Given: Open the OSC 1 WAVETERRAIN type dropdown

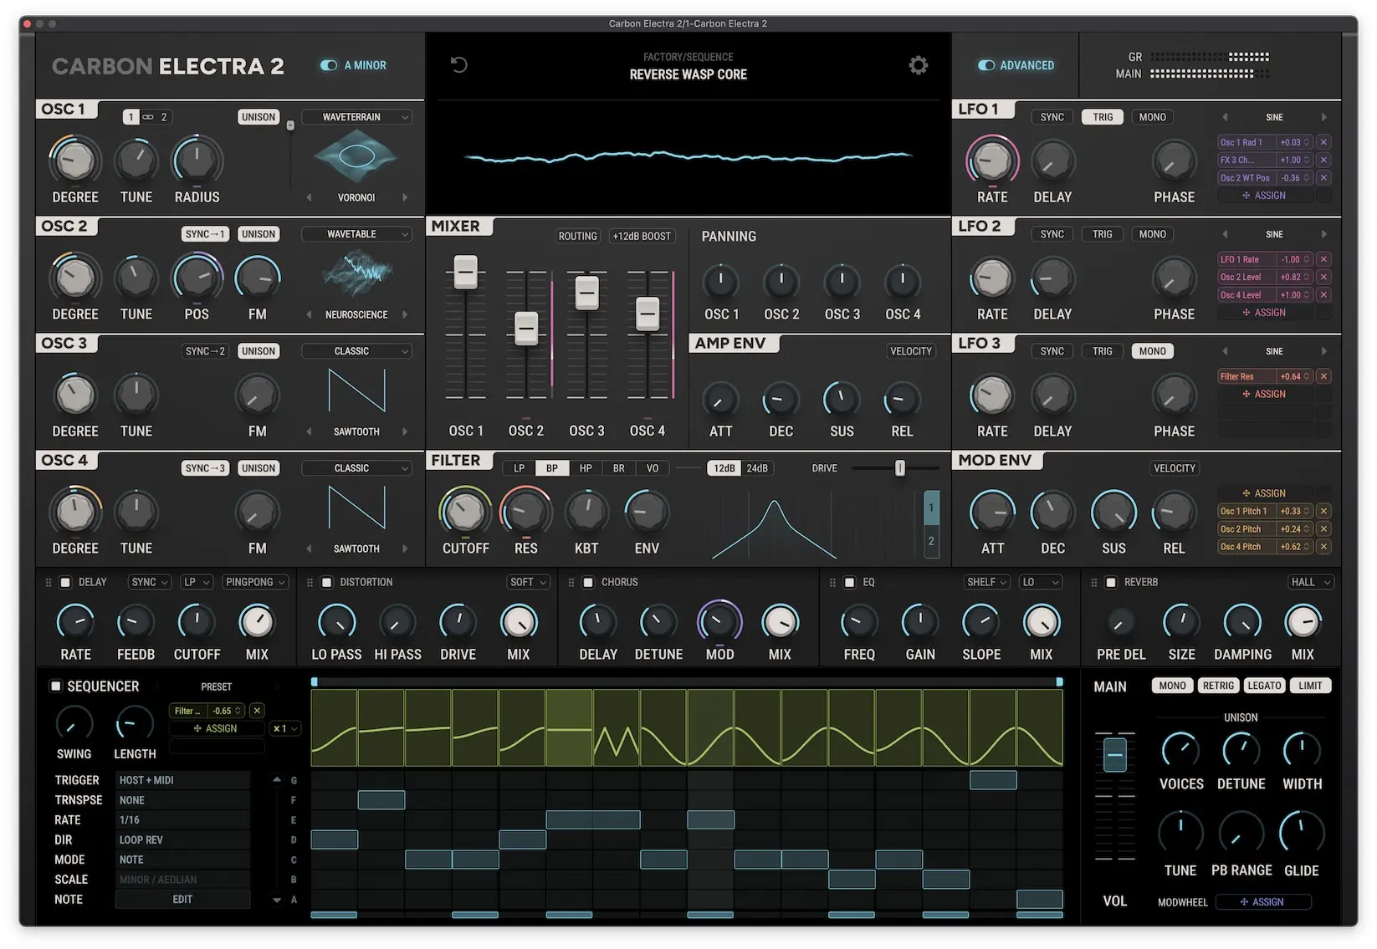Looking at the screenshot, I should 356,117.
